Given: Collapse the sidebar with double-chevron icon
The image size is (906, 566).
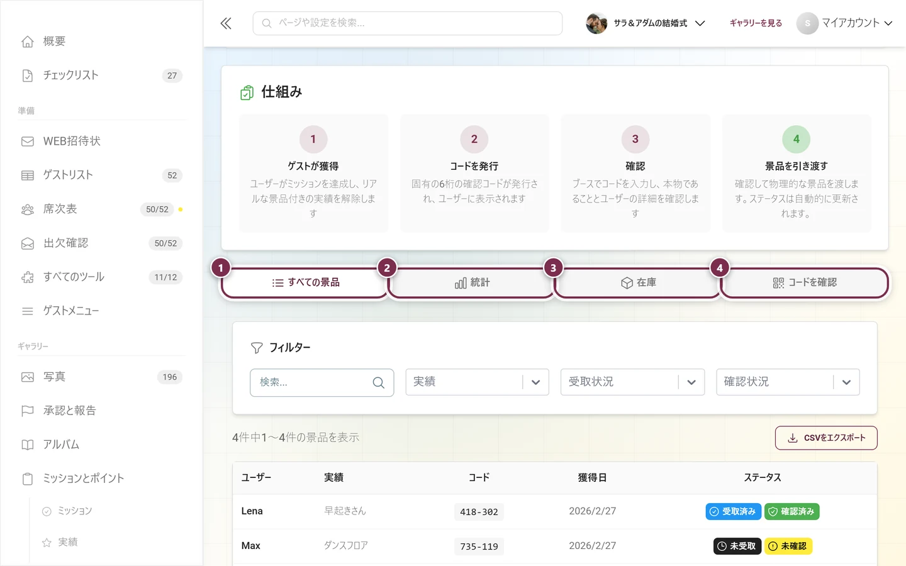Looking at the screenshot, I should tap(226, 23).
